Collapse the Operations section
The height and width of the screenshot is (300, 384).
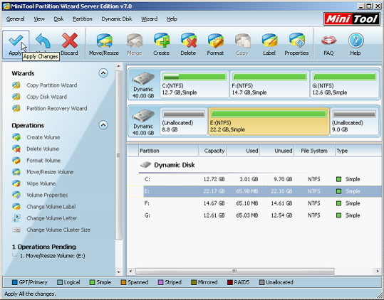pyautogui.click(x=103, y=125)
